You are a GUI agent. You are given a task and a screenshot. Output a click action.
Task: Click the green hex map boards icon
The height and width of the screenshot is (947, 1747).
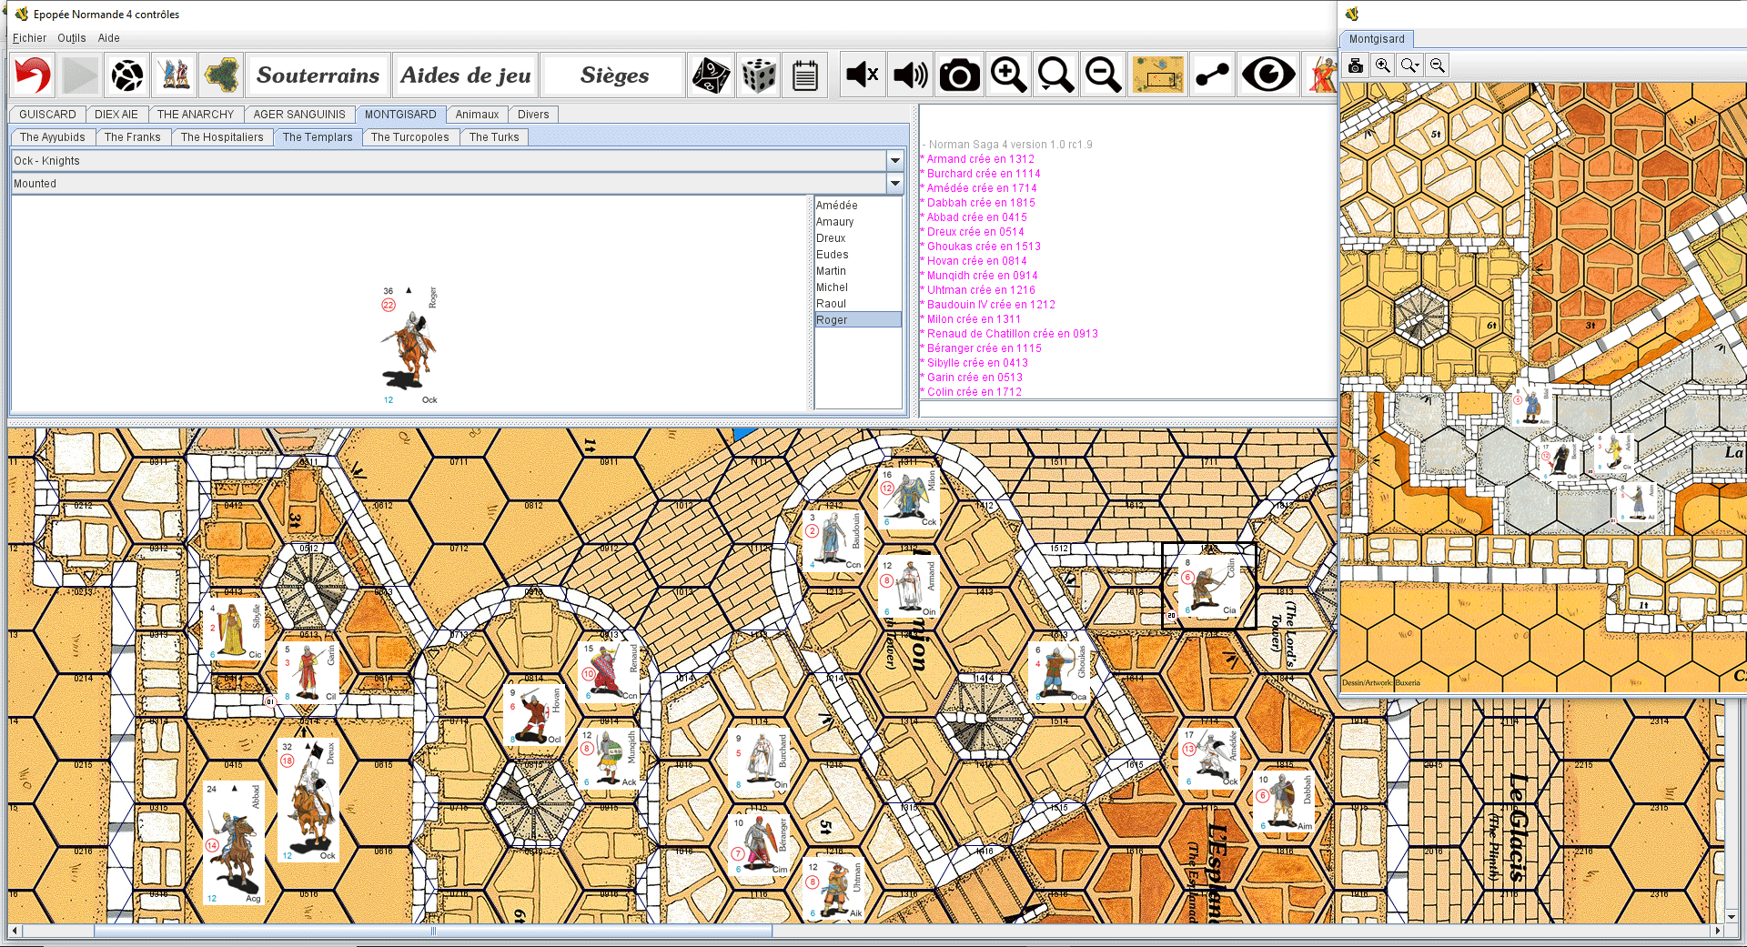point(222,75)
